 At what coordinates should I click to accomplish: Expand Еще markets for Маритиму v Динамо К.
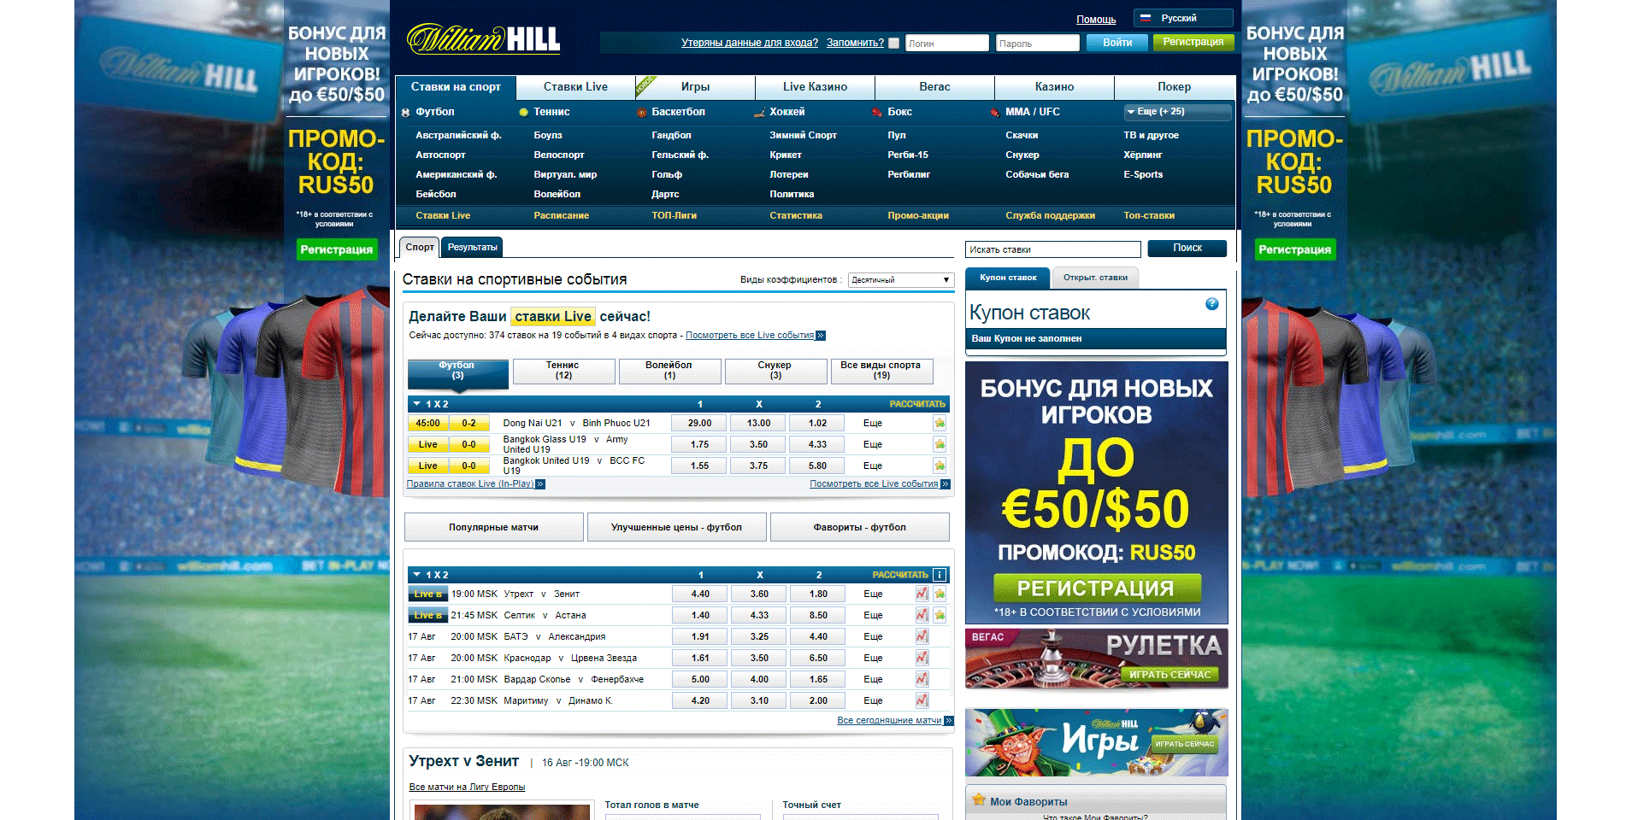pyautogui.click(x=873, y=700)
